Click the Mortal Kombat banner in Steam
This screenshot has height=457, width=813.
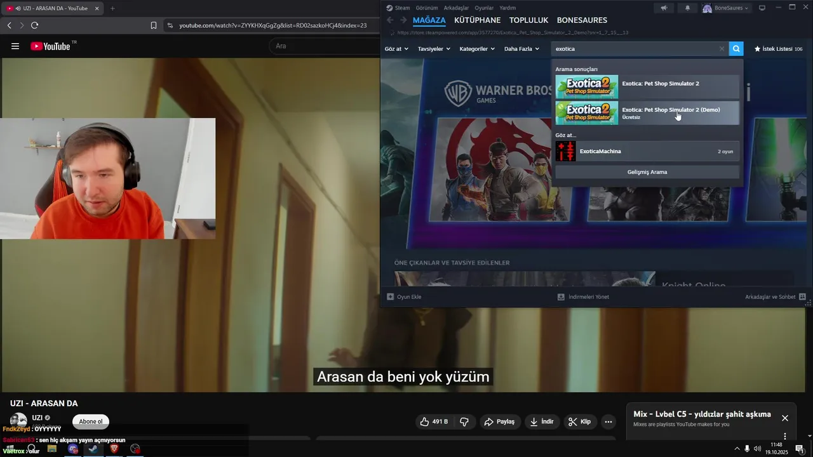click(x=499, y=169)
